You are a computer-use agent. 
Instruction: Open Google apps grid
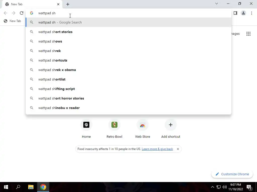click(248, 34)
